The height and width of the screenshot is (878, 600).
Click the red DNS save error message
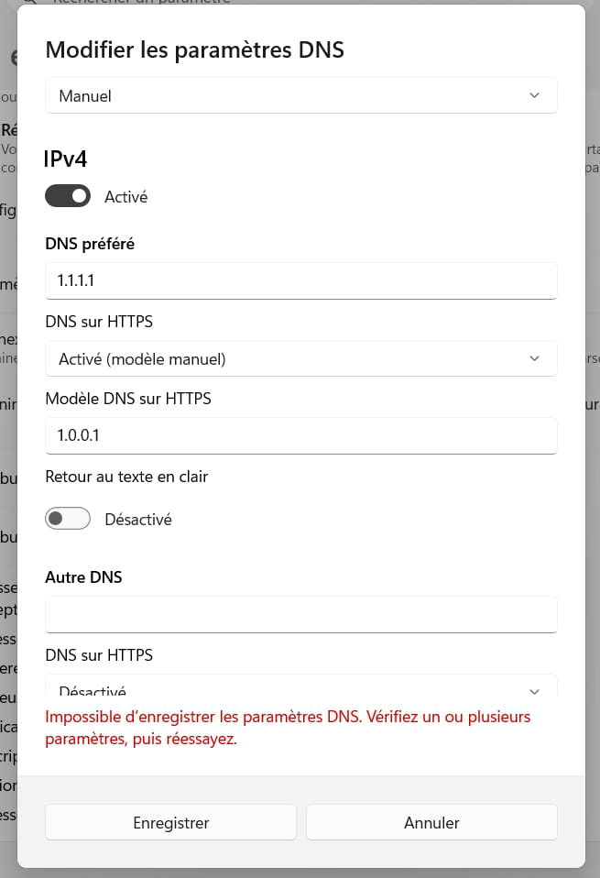(288, 728)
